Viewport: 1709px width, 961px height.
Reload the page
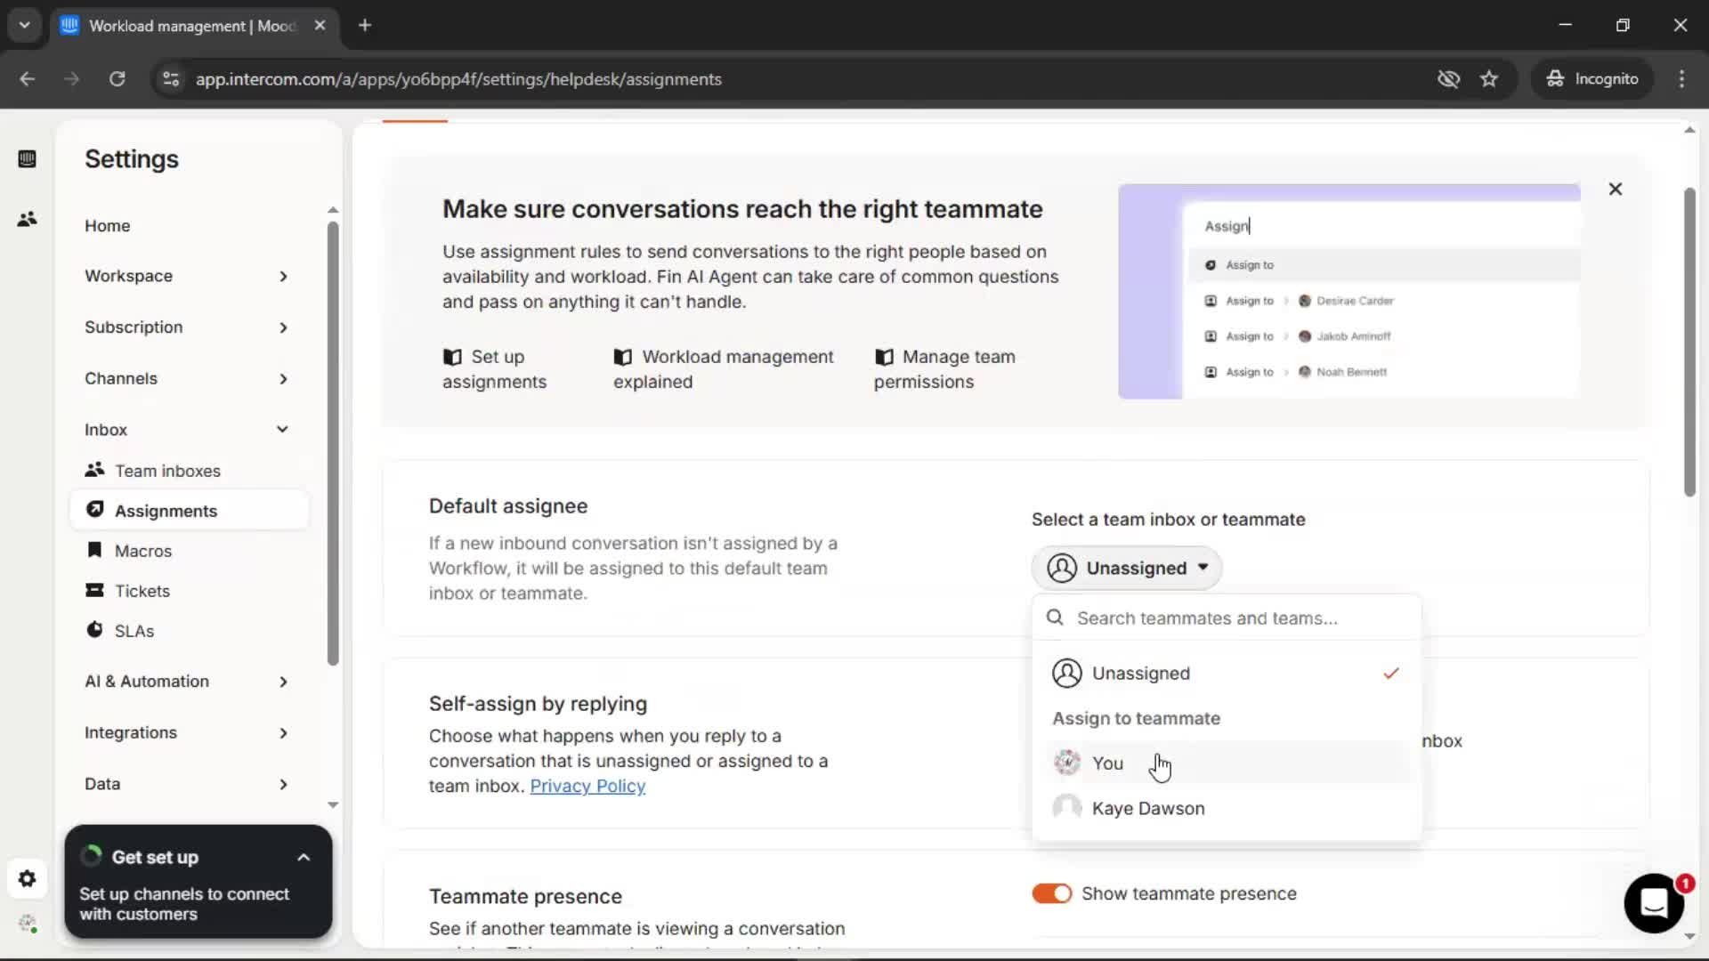pyautogui.click(x=117, y=79)
